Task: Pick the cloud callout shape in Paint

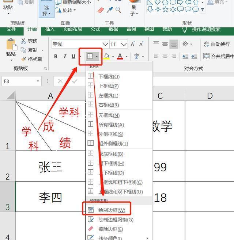Action: coord(196,9)
